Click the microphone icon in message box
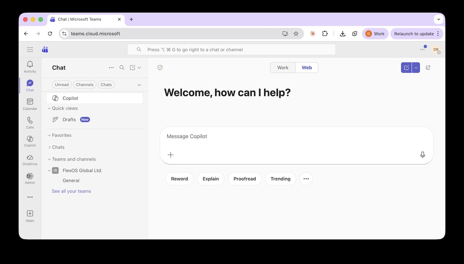The width and height of the screenshot is (464, 264). (423, 155)
